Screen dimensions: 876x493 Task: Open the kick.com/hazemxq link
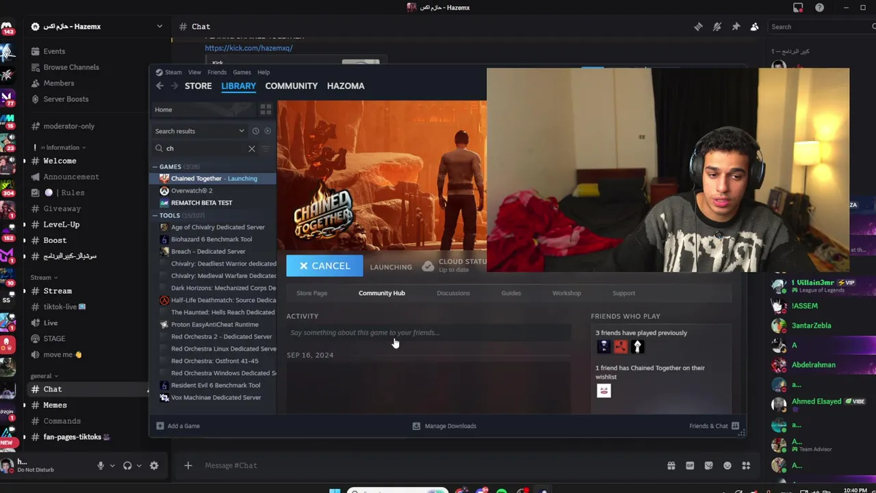point(248,48)
